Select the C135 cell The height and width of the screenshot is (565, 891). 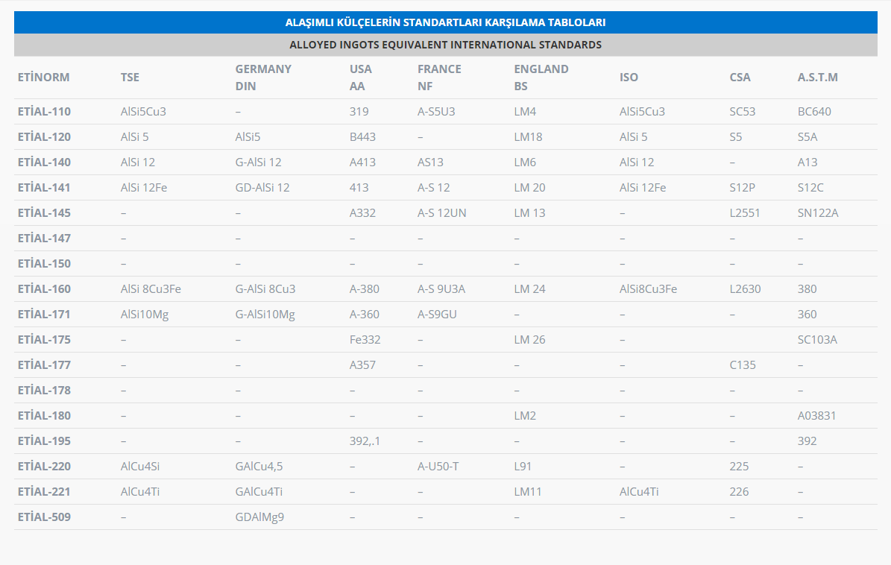[742, 365]
